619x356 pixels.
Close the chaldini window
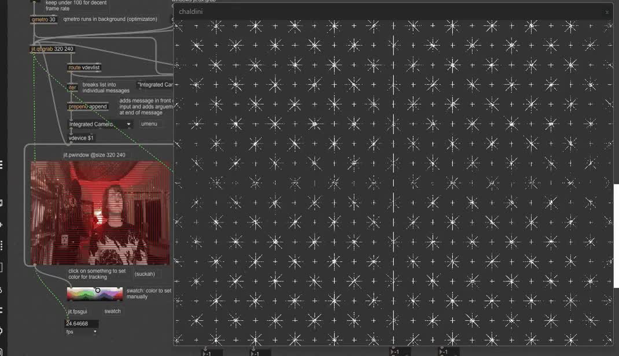coord(607,12)
